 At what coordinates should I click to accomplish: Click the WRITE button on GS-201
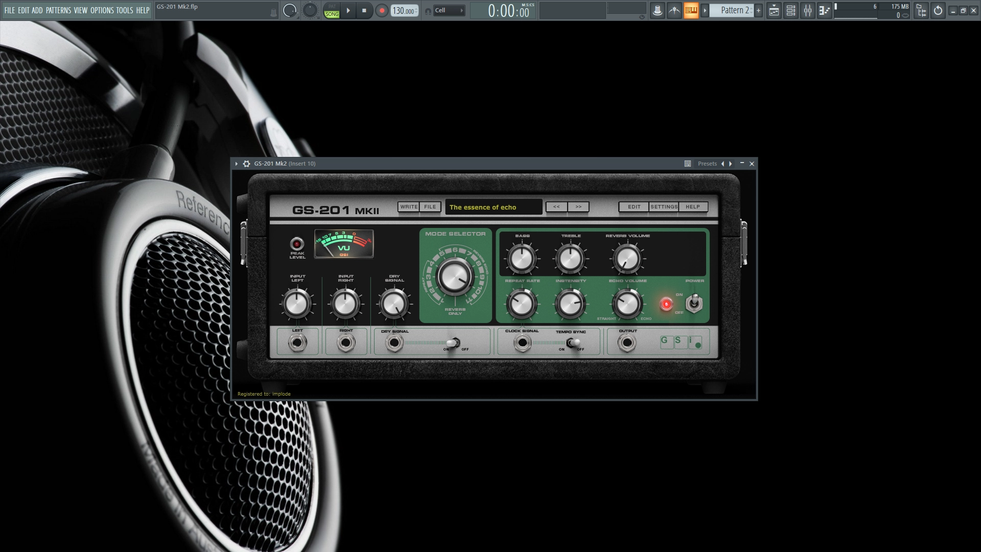[409, 207]
